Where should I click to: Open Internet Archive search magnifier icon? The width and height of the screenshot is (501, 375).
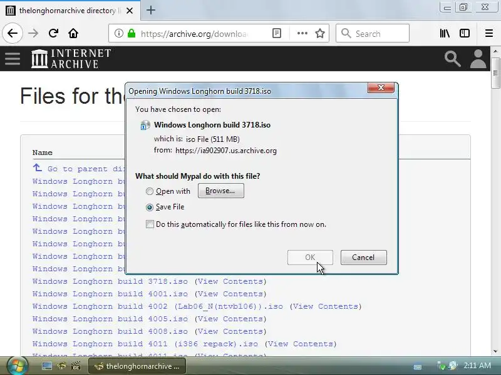click(452, 59)
